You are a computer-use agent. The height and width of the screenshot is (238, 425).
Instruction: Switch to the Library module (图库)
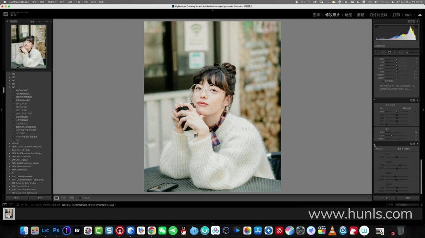[316, 15]
